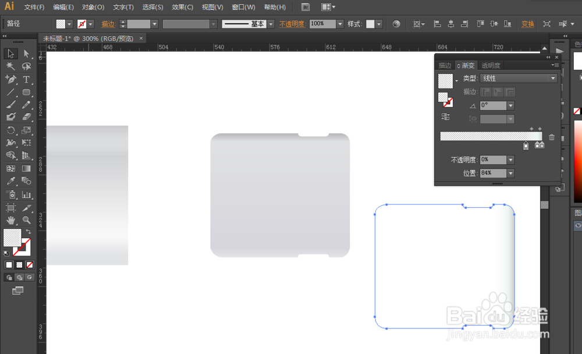Image resolution: width=582 pixels, height=354 pixels.
Task: Click the Recolor Artwork wheel icon
Action: 396,24
